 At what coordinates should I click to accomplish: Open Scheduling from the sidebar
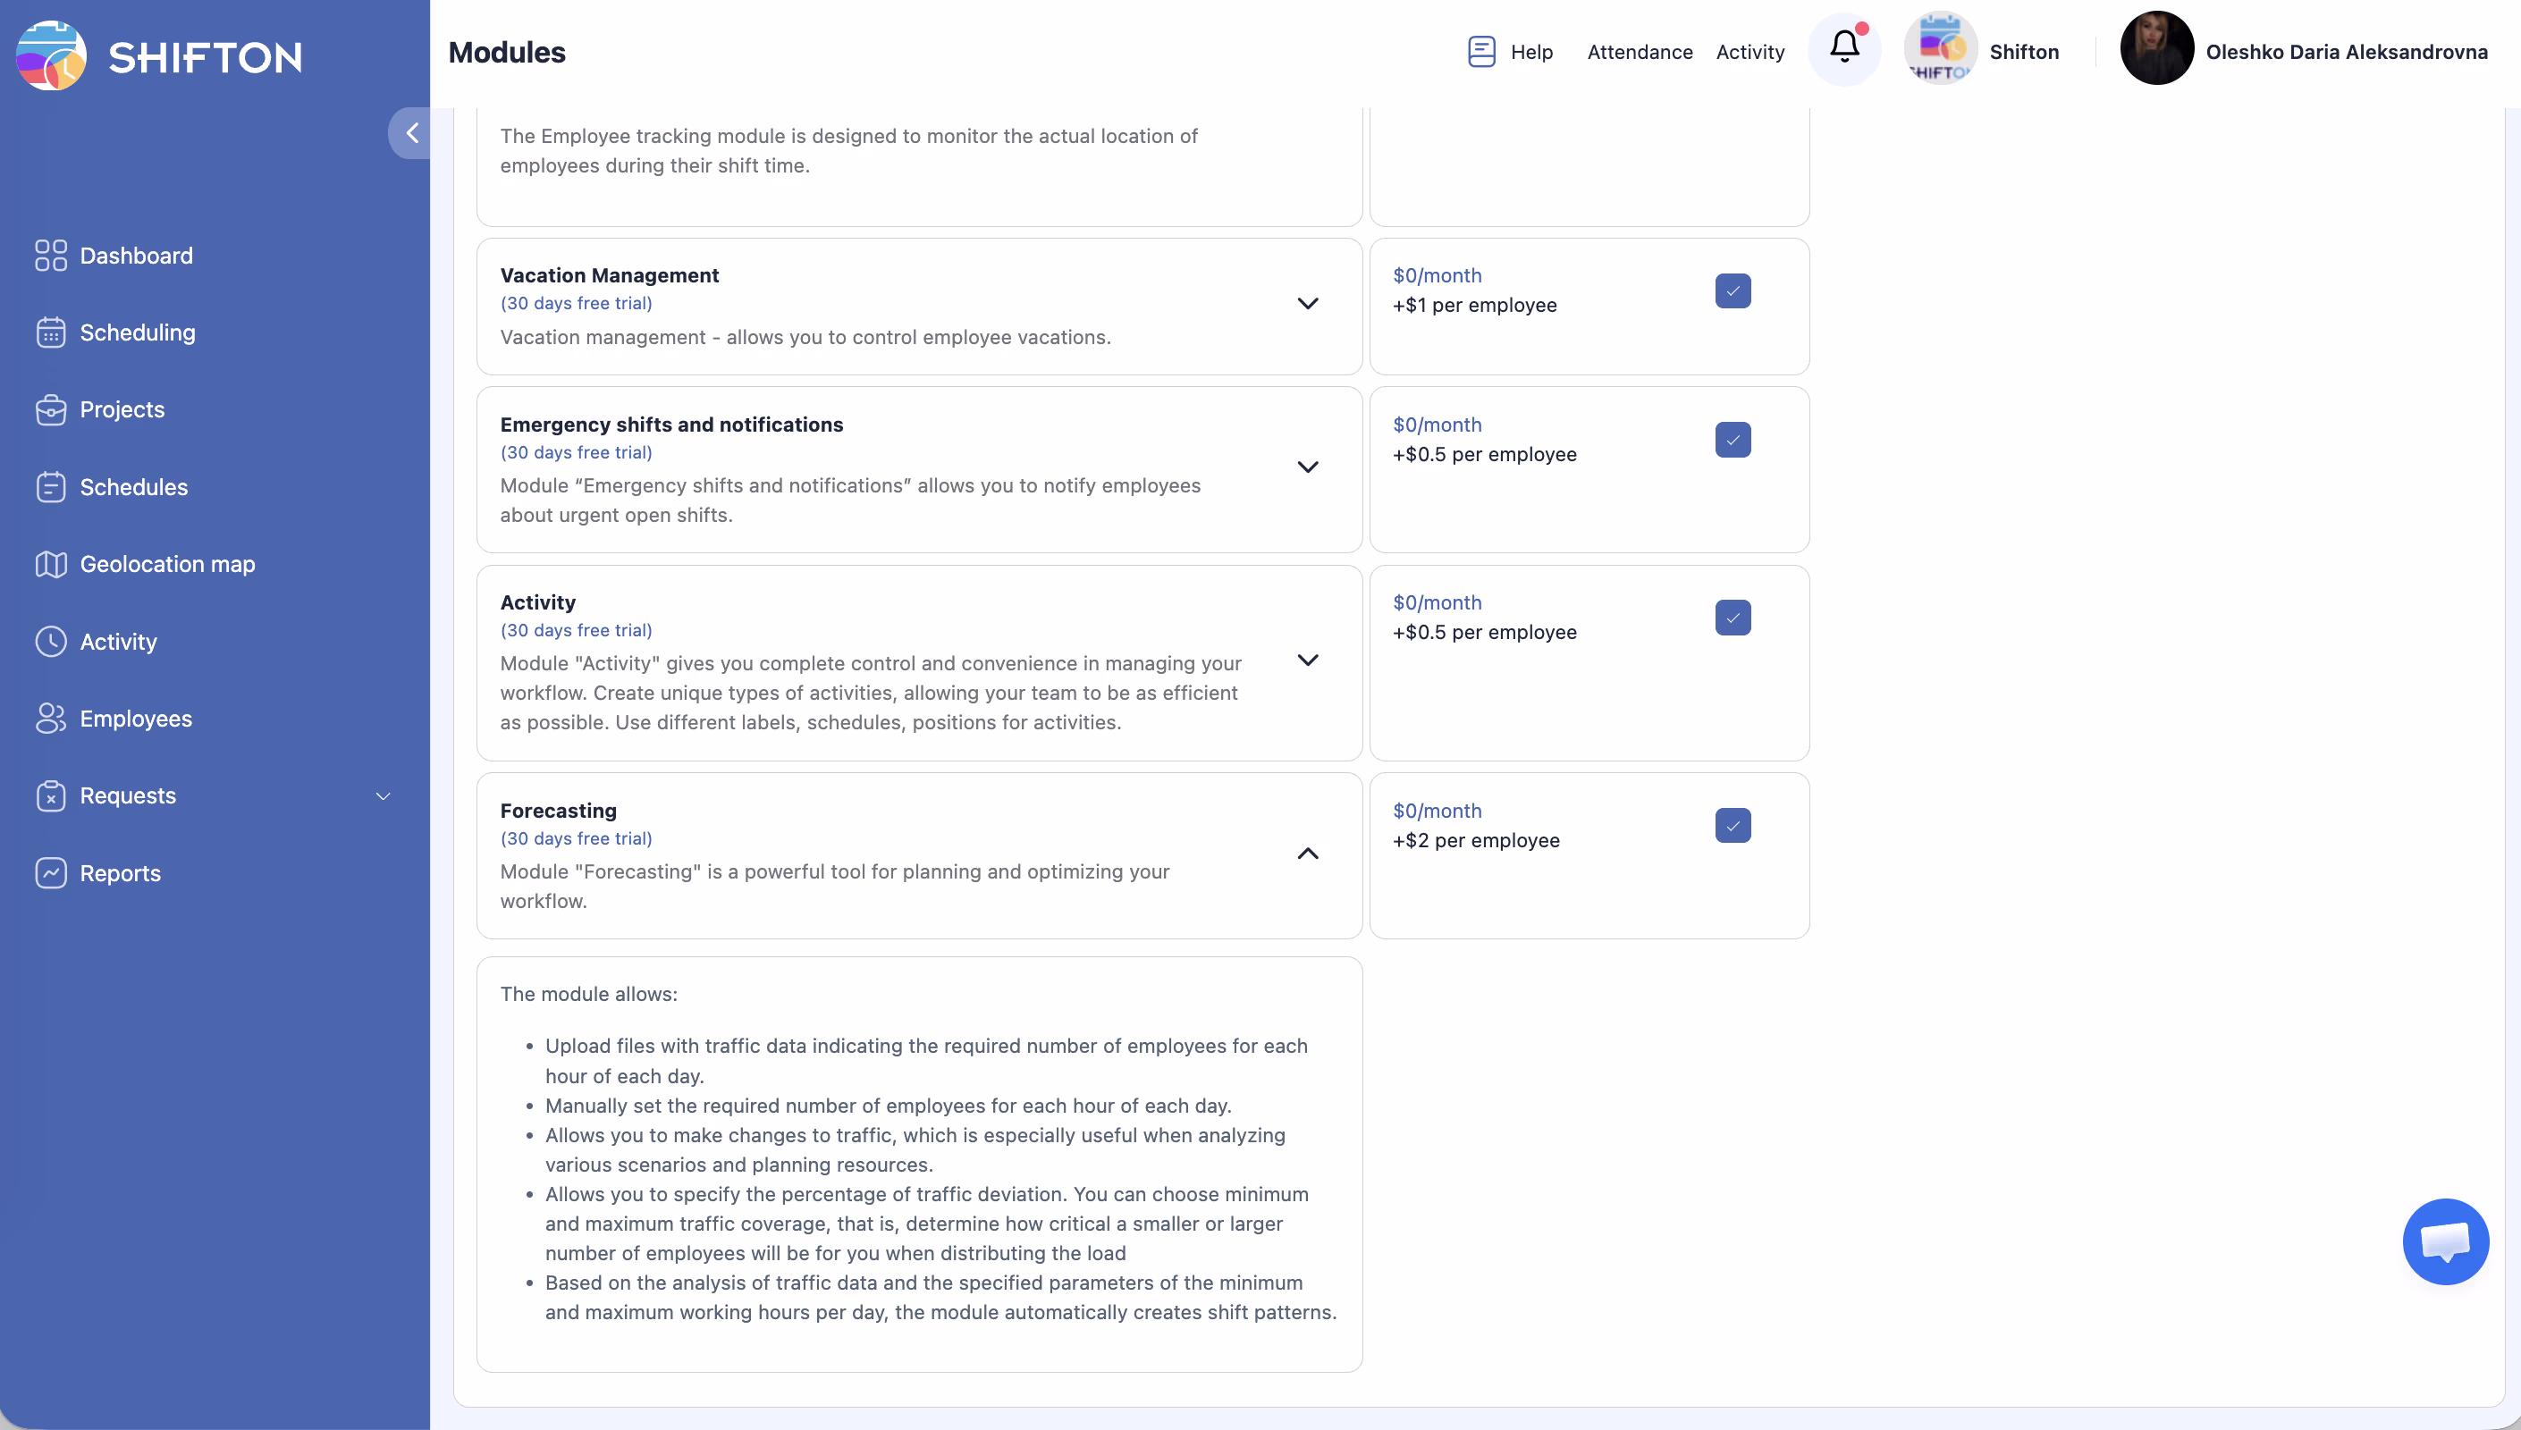[x=138, y=333]
